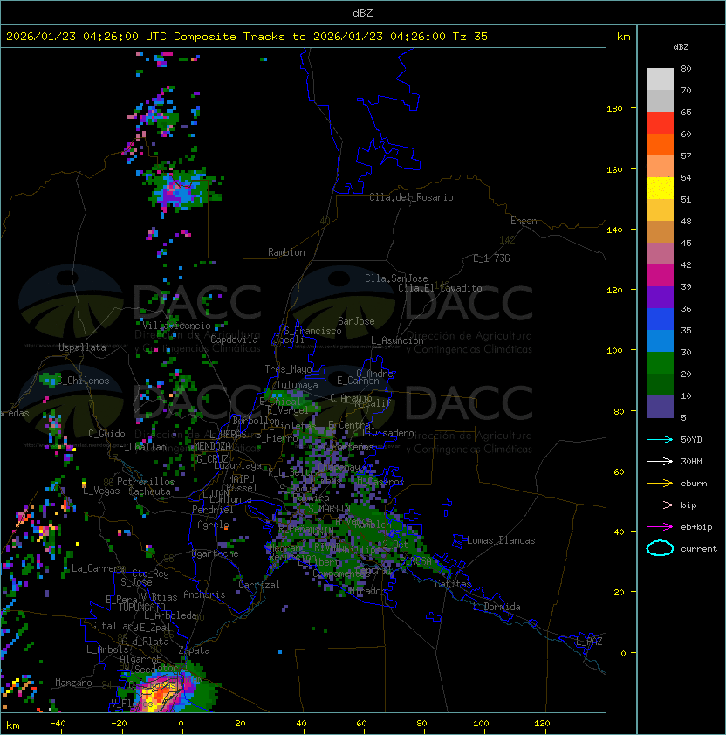Select the red 60-65 dBZ legend swatch
Screen dimensions: 726x735
point(660,123)
